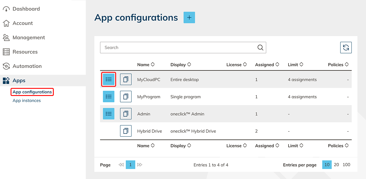Image resolution: width=366 pixels, height=179 pixels.
Task: Click the search magnifier icon
Action: [260, 48]
